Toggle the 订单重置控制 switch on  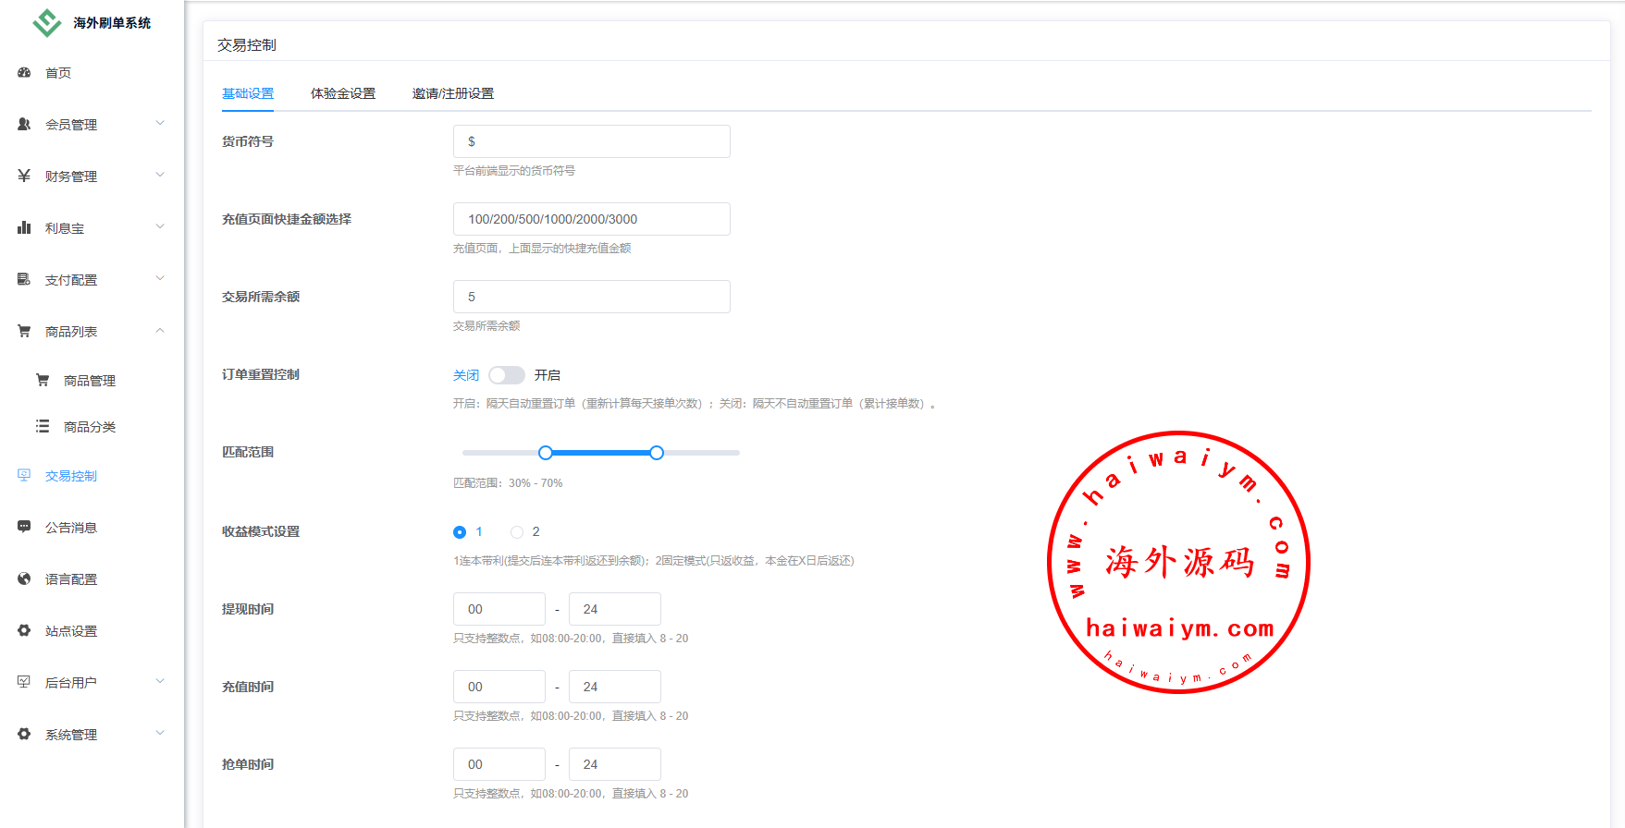tap(506, 375)
